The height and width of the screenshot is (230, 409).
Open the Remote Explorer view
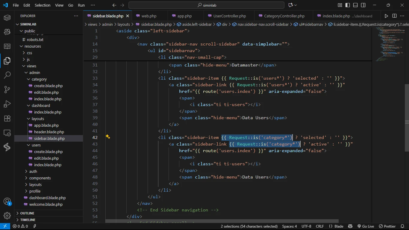tap(7, 133)
